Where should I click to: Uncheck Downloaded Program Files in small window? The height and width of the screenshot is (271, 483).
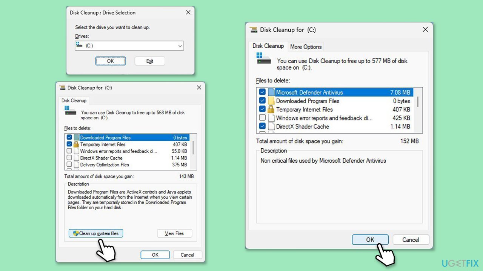(69, 138)
